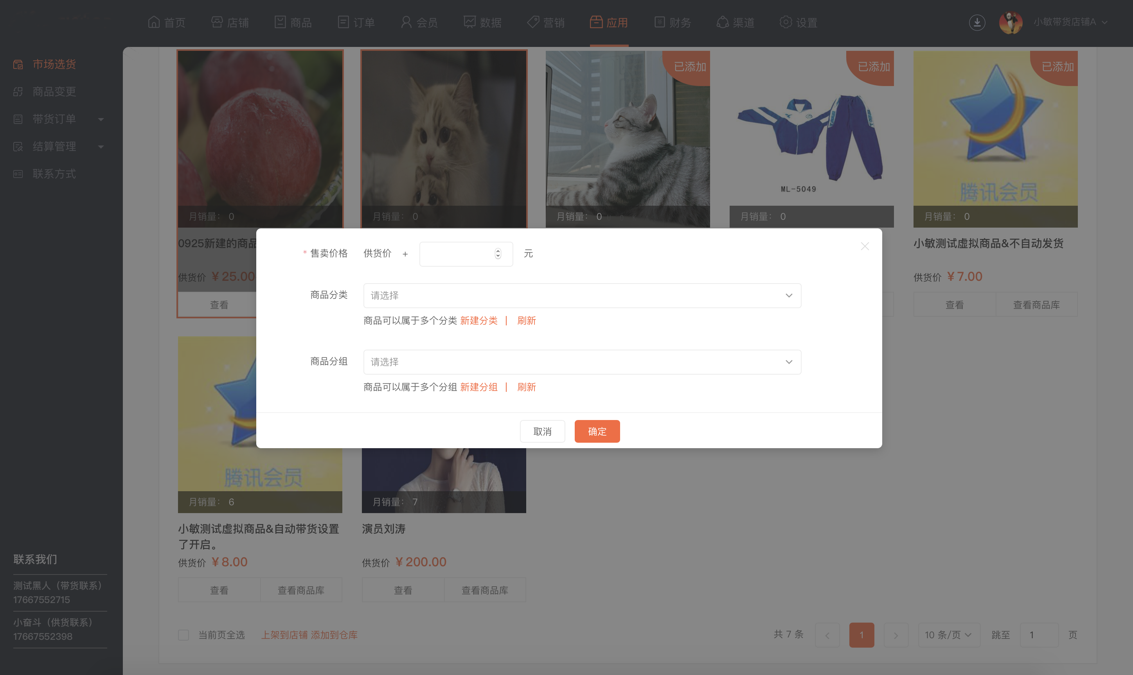Expand 结算管理 sidebar arrow
1133x675 pixels.
[101, 147]
